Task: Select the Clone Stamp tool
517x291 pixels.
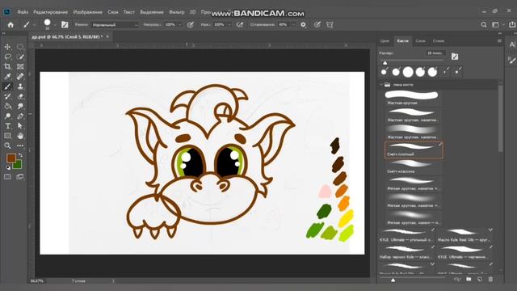Action: point(20,86)
